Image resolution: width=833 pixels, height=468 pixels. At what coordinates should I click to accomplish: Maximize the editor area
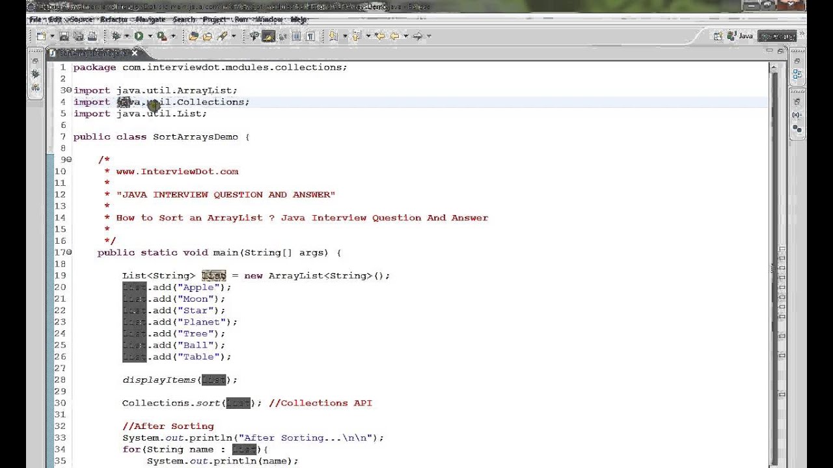click(781, 51)
